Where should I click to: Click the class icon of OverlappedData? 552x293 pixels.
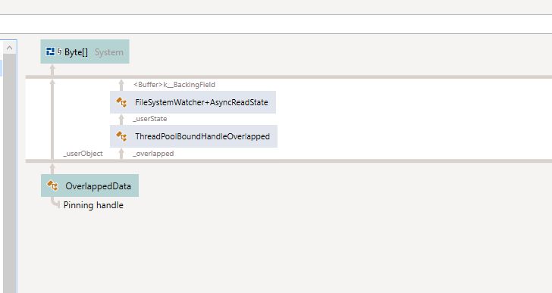52,185
